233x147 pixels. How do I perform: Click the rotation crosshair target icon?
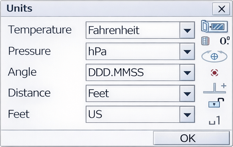click(x=214, y=56)
